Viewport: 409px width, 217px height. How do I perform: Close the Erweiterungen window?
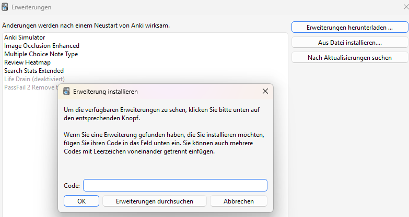(x=406, y=7)
